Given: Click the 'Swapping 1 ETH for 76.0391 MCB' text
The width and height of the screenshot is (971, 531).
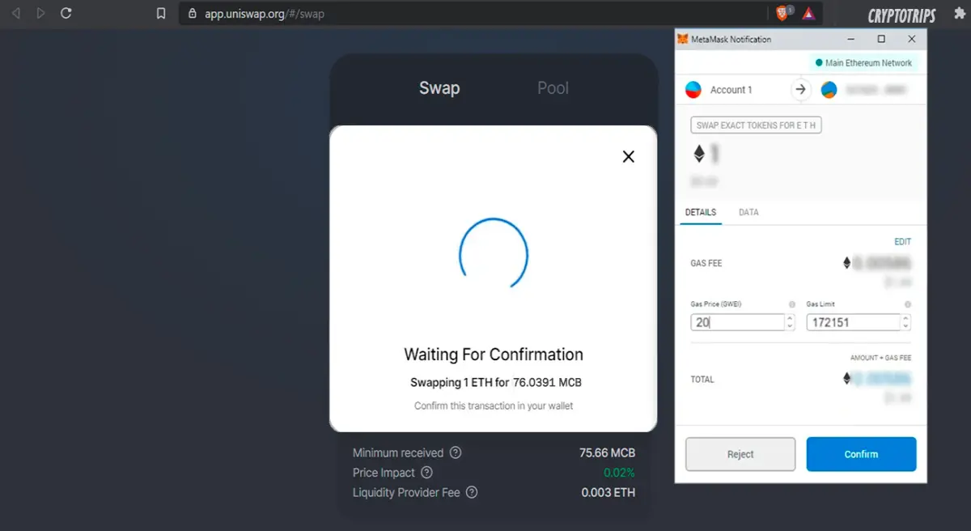Looking at the screenshot, I should coord(495,383).
